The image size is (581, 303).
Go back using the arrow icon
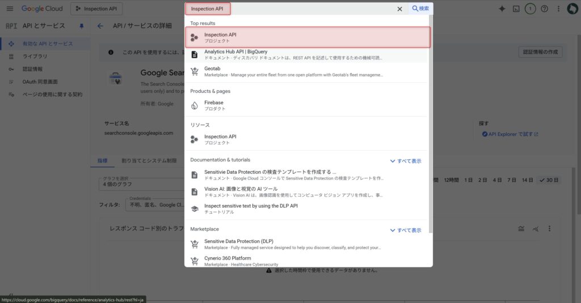[x=100, y=26]
